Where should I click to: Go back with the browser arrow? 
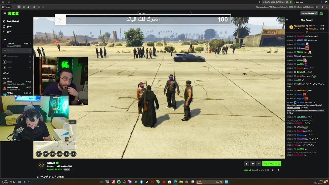tap(326, 7)
